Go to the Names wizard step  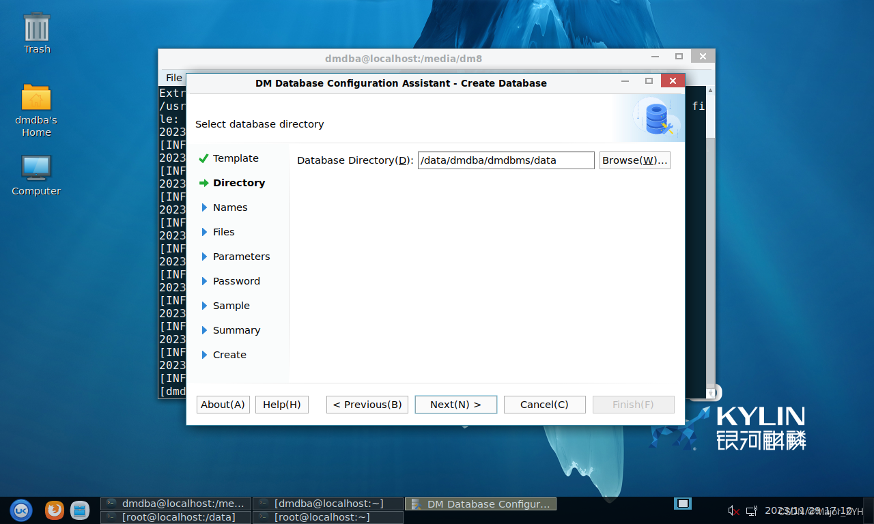[230, 207]
